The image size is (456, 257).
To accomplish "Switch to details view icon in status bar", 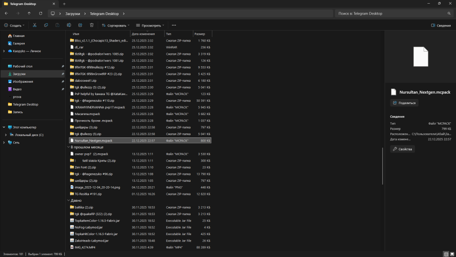I will pos(446,254).
